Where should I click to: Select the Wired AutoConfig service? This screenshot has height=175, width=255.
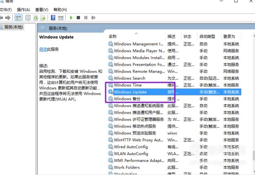(174, 147)
